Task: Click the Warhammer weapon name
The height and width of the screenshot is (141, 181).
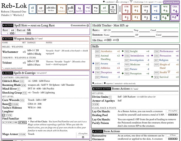Action: coord(10,52)
